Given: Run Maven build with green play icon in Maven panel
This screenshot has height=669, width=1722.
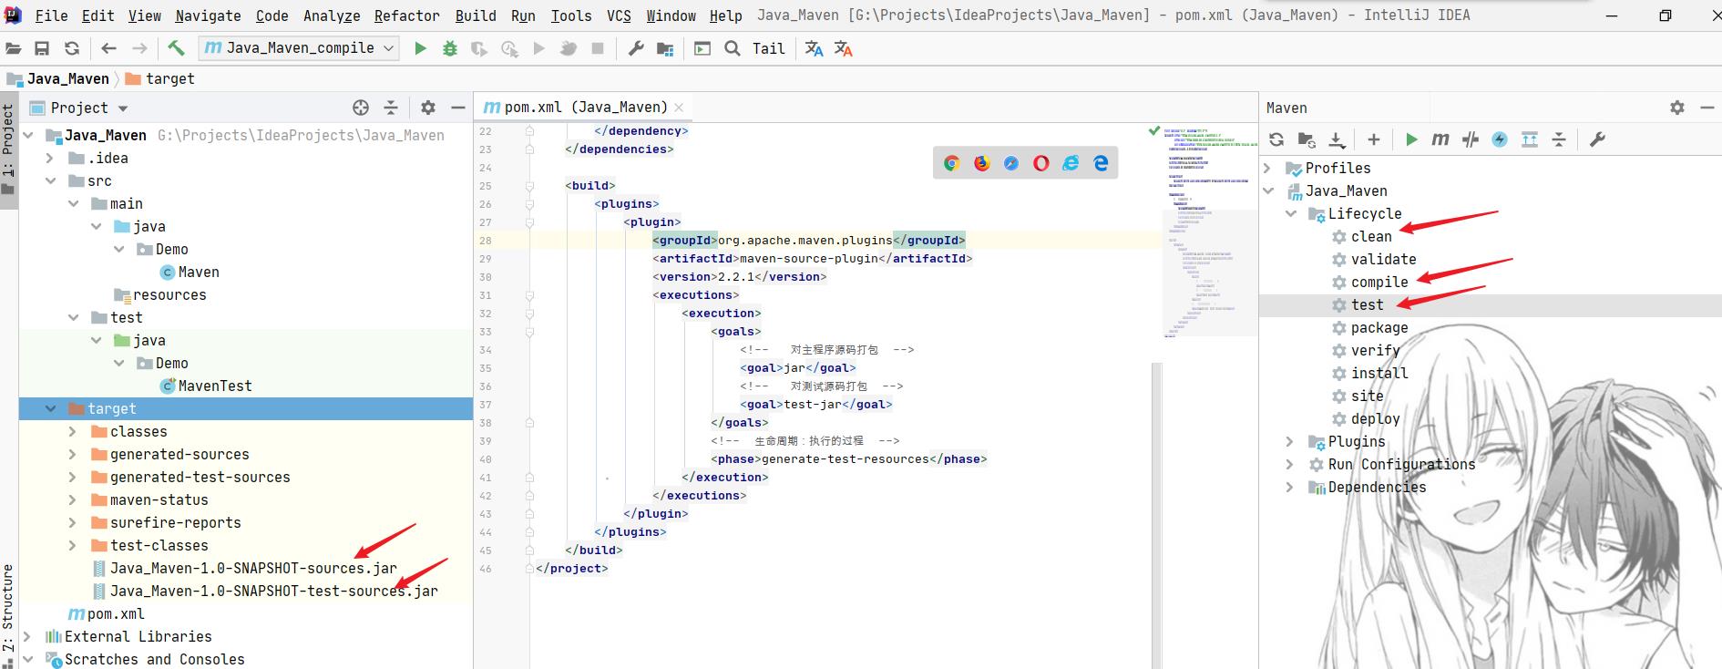Looking at the screenshot, I should (x=1411, y=139).
